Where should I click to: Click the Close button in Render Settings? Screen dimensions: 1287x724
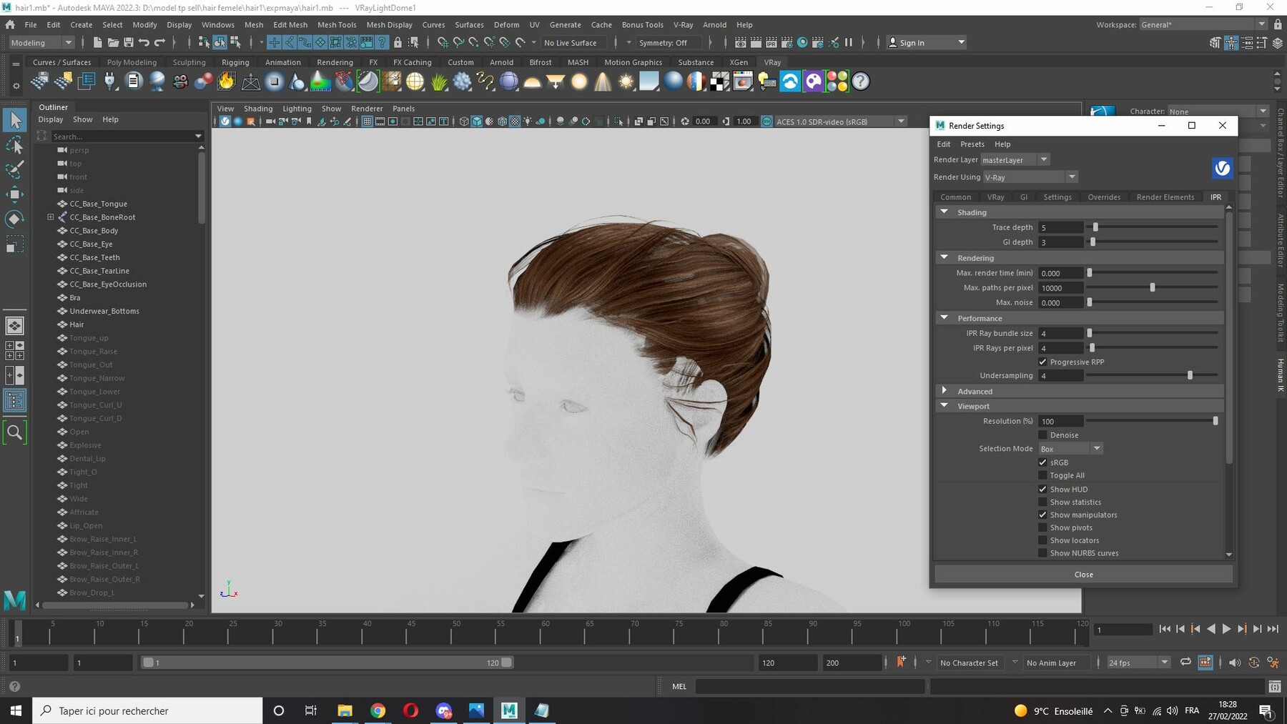point(1083,575)
